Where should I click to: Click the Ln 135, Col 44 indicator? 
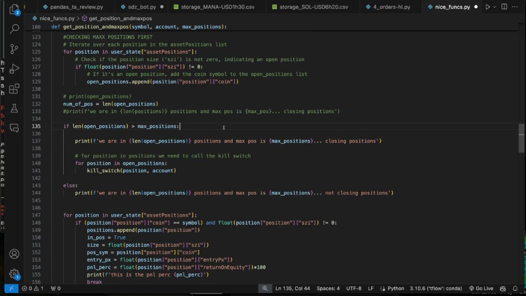[x=292, y=288]
